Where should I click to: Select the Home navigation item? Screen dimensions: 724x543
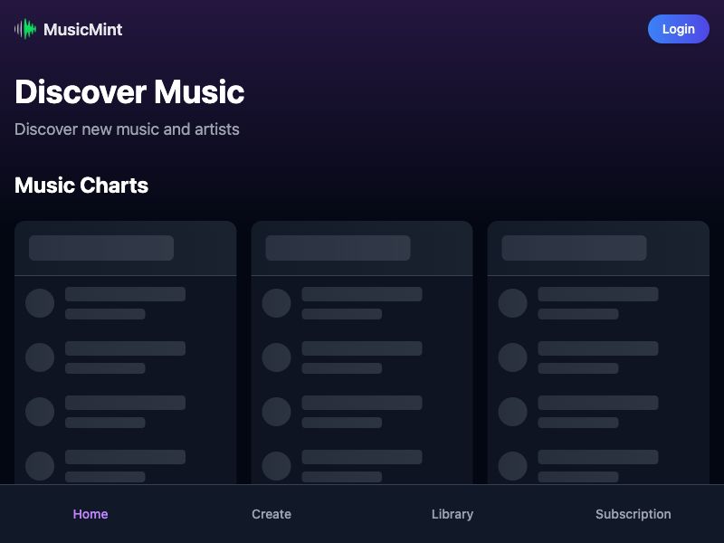(x=90, y=514)
